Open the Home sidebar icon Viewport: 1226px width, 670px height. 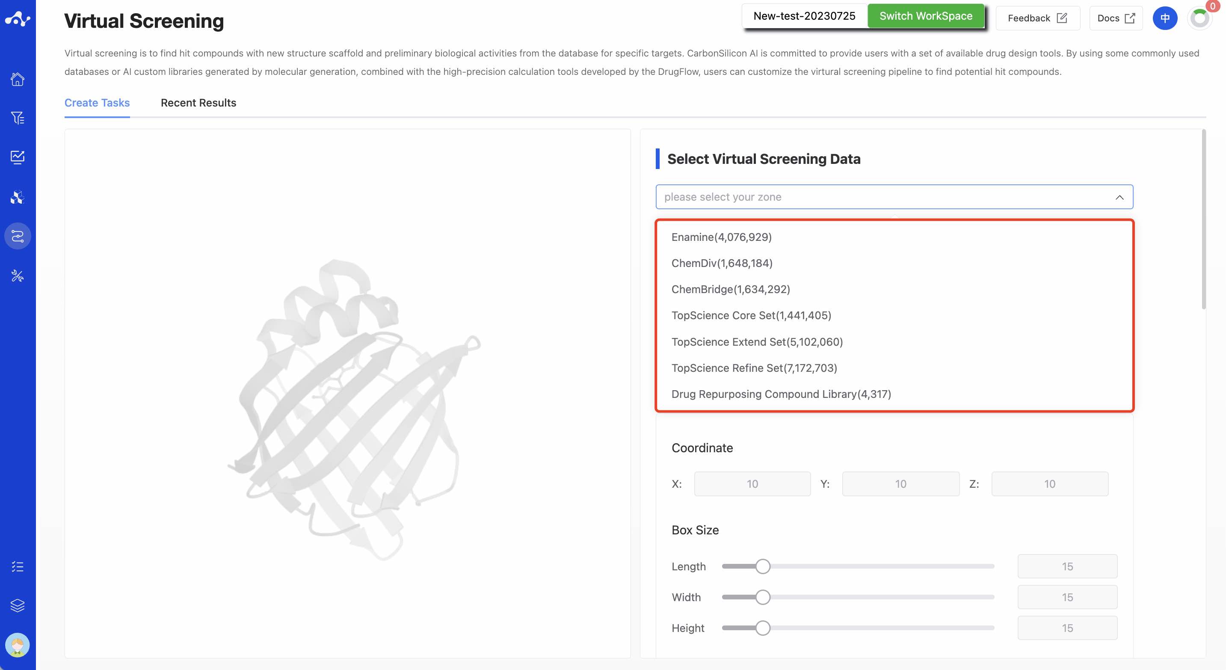[x=18, y=79]
